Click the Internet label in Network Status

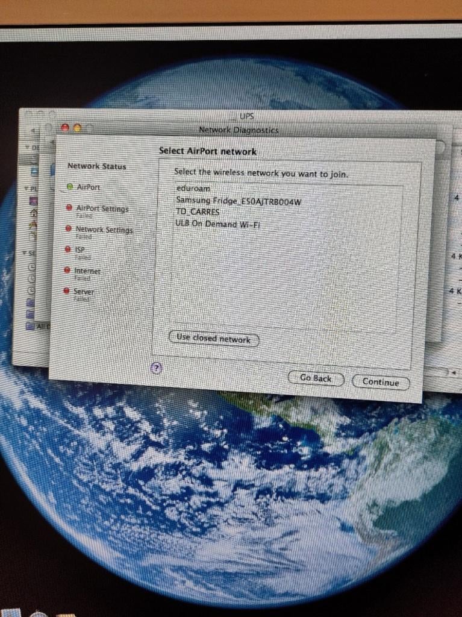coord(87,271)
